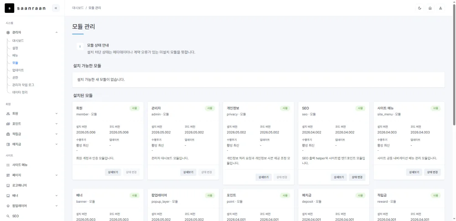This screenshot has height=221, width=456.
Task: Click 상세보기 on the 관리자 module card
Action: coord(188,172)
